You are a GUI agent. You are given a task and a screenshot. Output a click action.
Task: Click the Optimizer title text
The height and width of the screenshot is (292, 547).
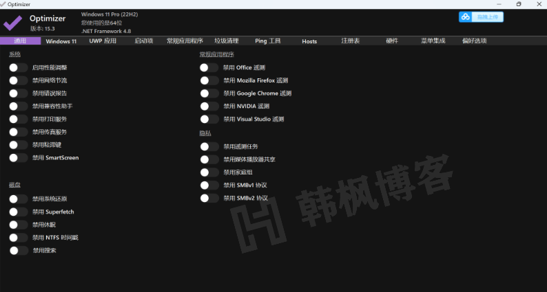48,19
